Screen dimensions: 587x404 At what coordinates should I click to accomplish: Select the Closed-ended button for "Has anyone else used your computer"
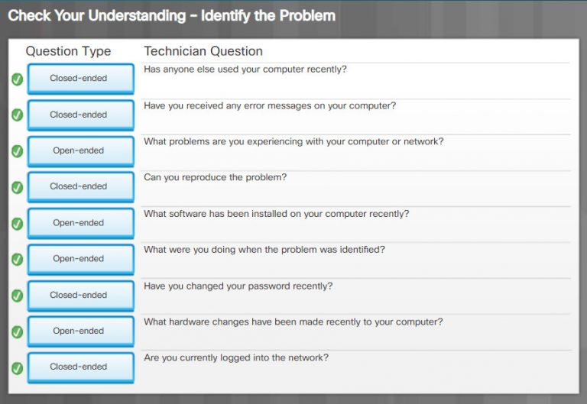pyautogui.click(x=80, y=79)
